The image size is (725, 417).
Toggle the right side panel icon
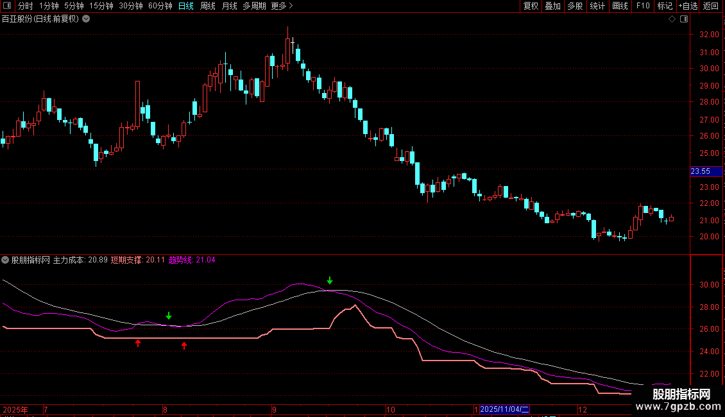[x=681, y=19]
